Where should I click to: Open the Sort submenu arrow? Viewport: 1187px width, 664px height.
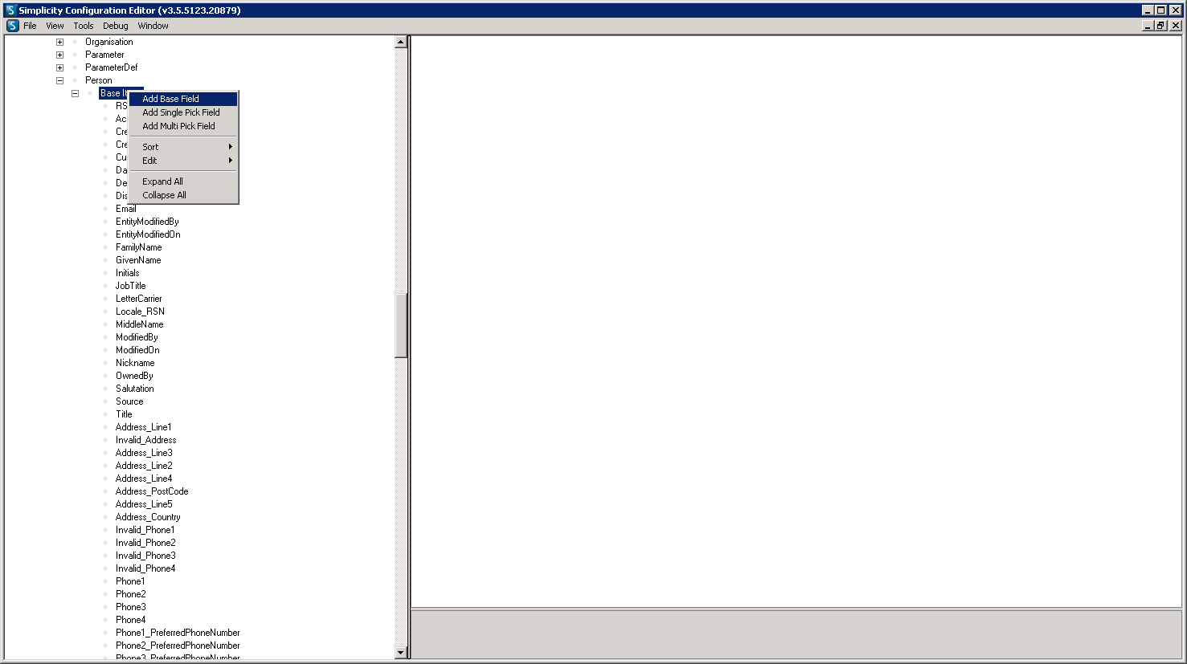coord(230,147)
